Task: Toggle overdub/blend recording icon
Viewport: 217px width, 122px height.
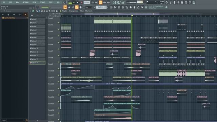Action: pyautogui.click(x=104, y=2)
